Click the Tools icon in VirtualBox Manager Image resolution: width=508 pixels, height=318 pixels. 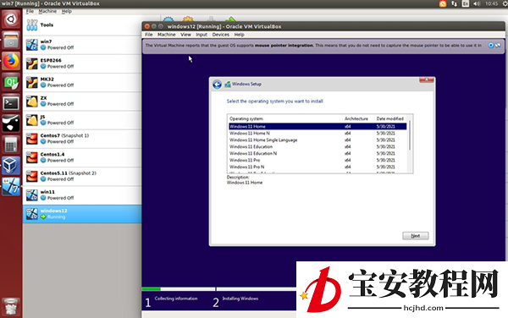pos(32,25)
